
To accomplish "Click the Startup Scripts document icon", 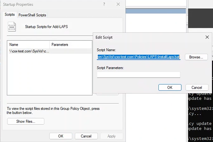I will point(12,26).
